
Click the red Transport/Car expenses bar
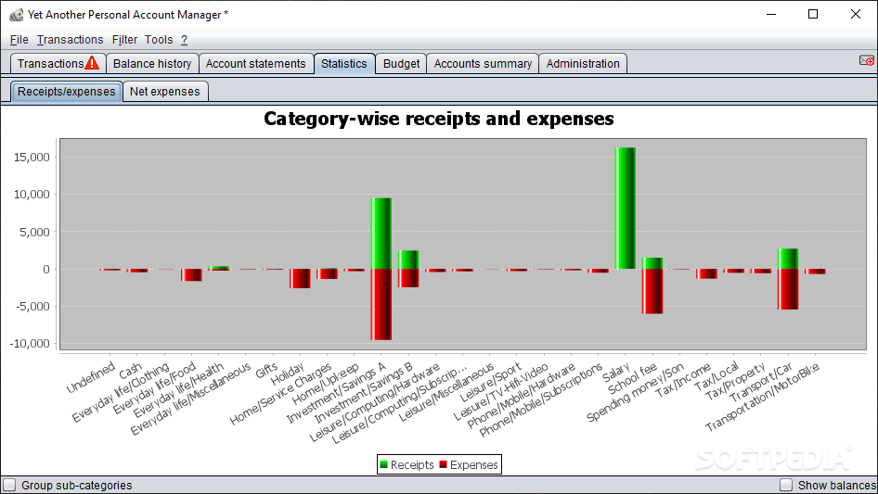click(x=788, y=289)
